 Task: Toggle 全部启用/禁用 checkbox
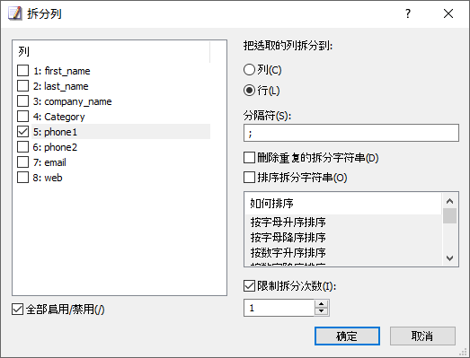18,310
